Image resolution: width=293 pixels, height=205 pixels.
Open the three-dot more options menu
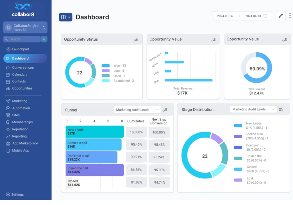tap(290, 16)
